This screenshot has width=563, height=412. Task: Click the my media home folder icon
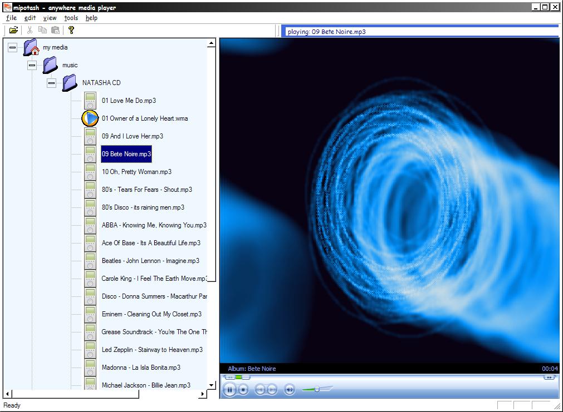click(x=30, y=47)
